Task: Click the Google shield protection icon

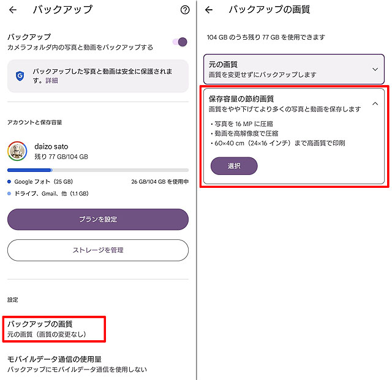Action: (x=20, y=76)
